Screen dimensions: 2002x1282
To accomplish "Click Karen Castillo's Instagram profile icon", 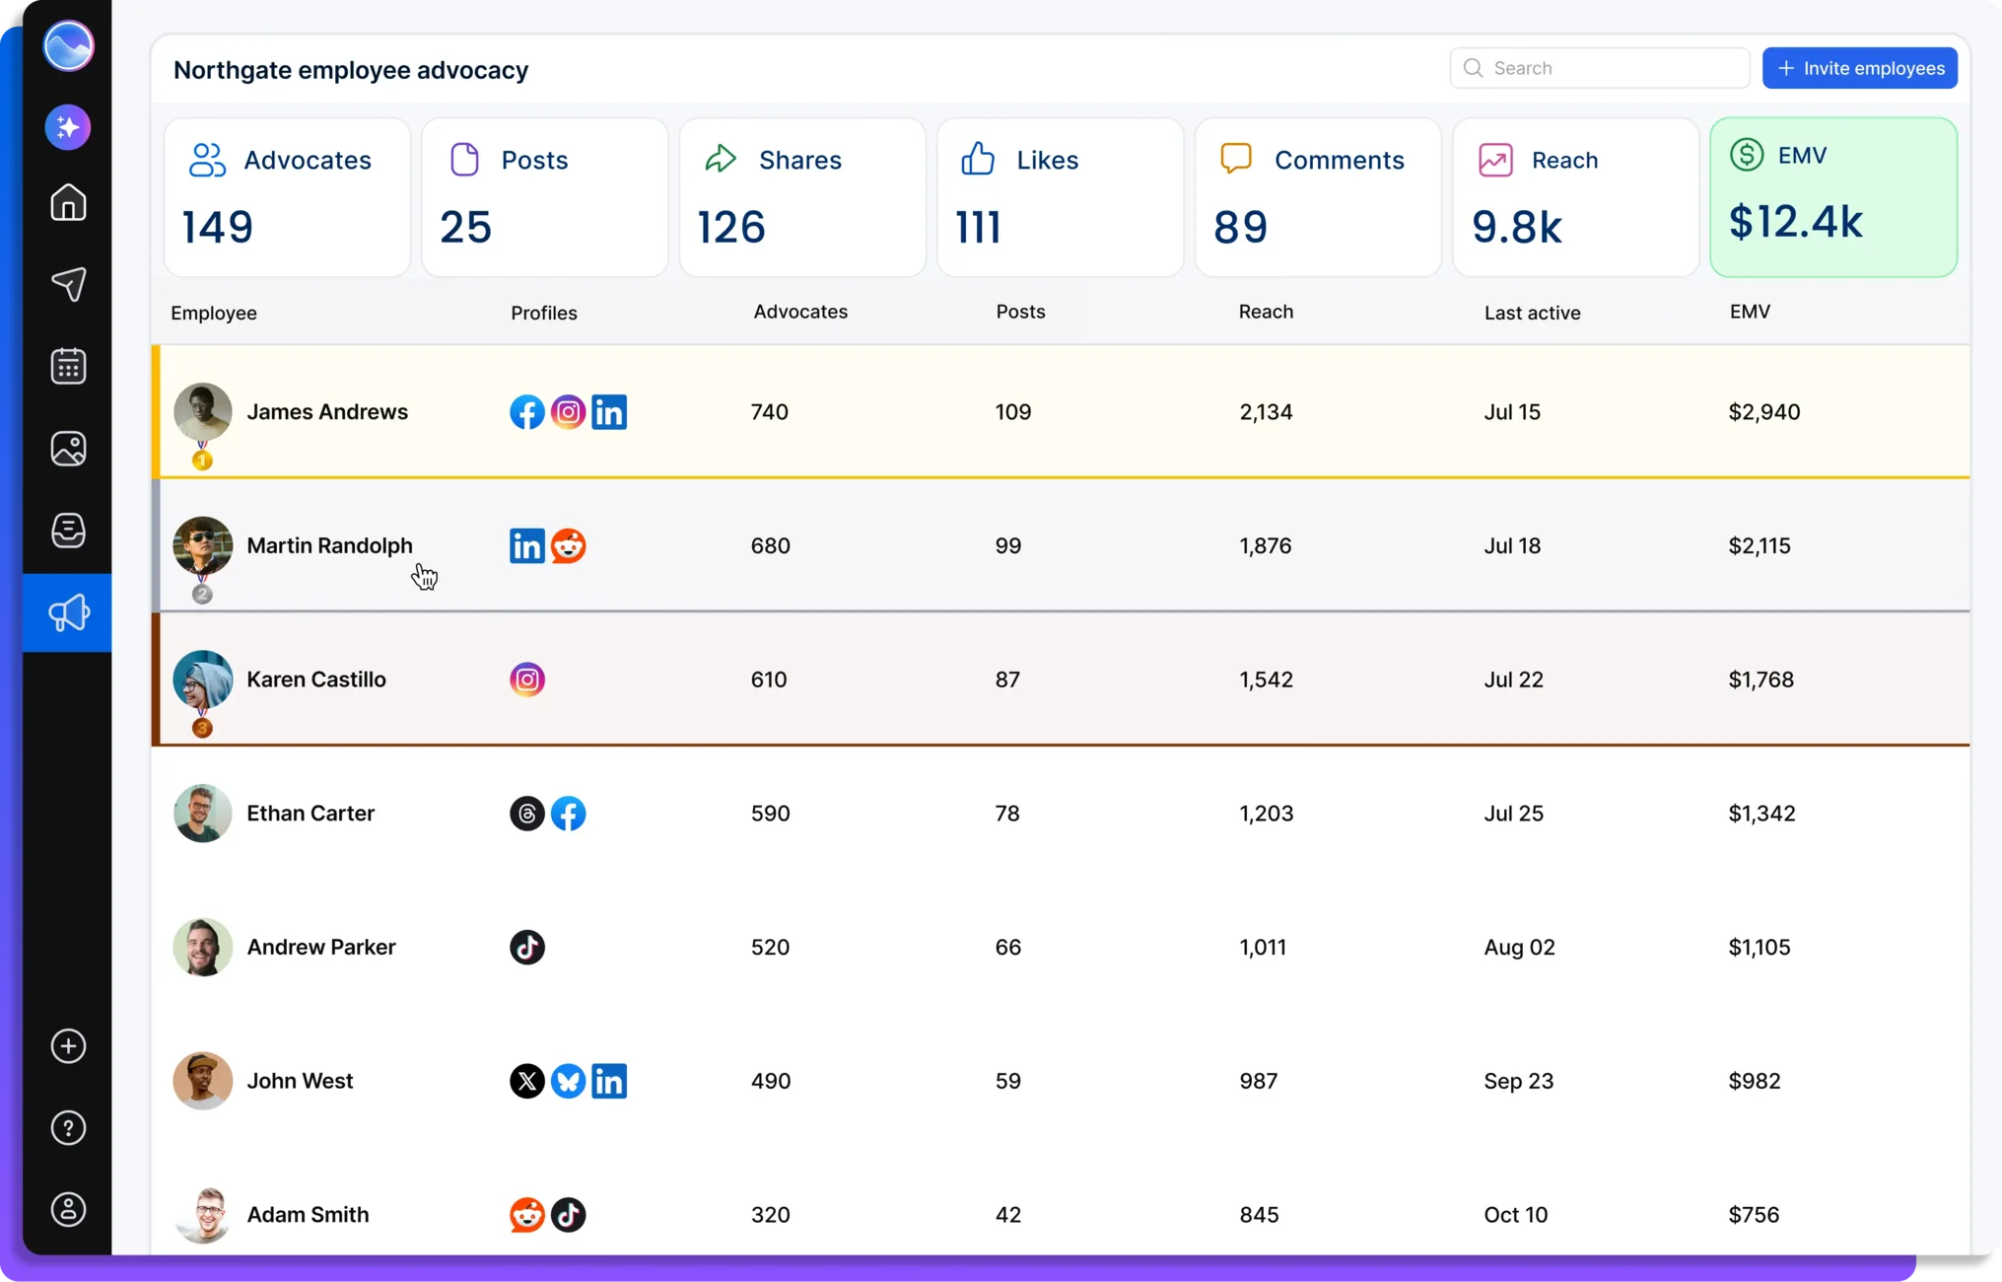I will (527, 679).
